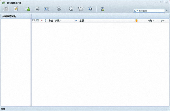Open the contacts address book icon
This screenshot has height=111, width=170.
pyautogui.click(x=28, y=9)
